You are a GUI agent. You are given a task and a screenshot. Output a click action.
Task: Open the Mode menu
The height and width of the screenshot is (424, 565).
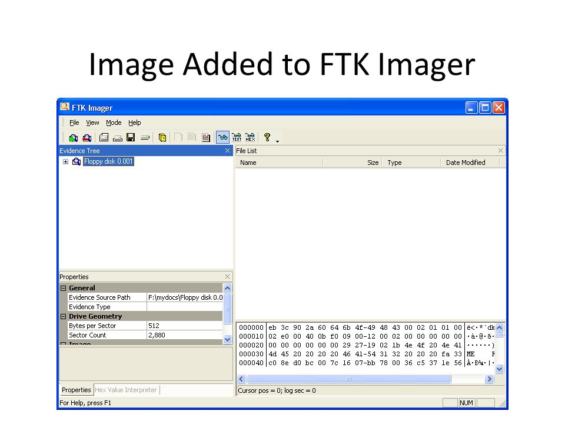114,122
